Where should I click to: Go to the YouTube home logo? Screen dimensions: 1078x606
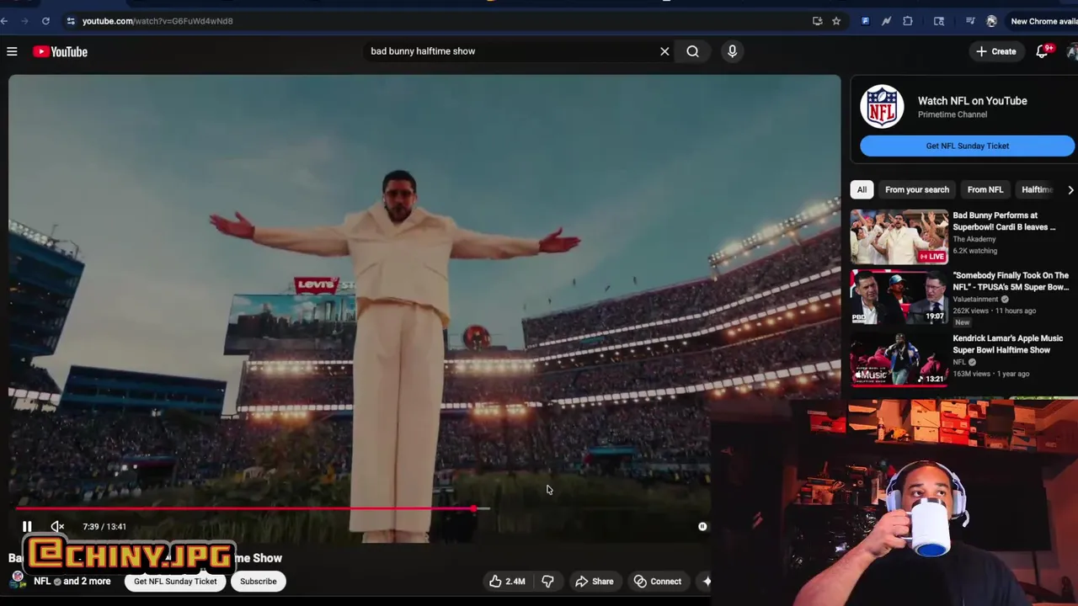(60, 51)
